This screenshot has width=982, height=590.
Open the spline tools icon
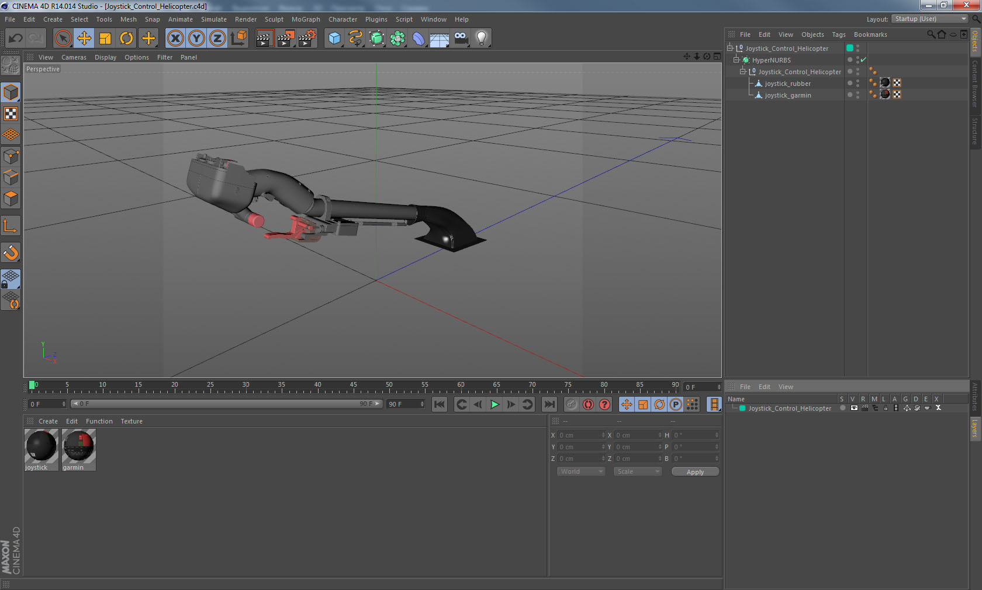[x=355, y=39]
